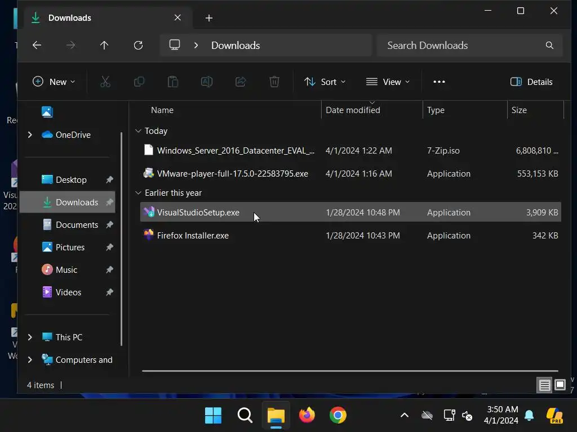Go up one folder level
577x432 pixels.
point(104,45)
